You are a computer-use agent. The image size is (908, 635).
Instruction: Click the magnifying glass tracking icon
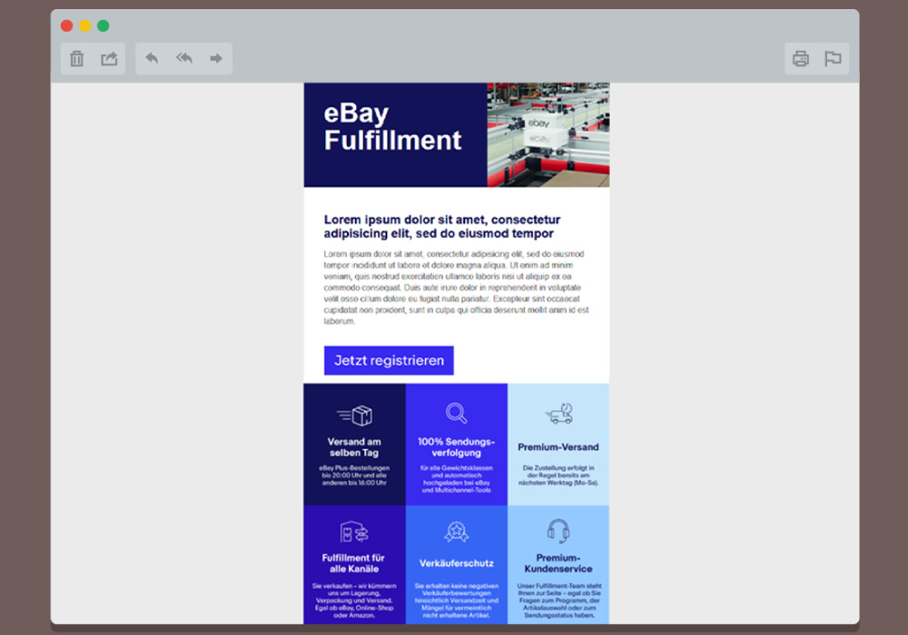tap(457, 414)
